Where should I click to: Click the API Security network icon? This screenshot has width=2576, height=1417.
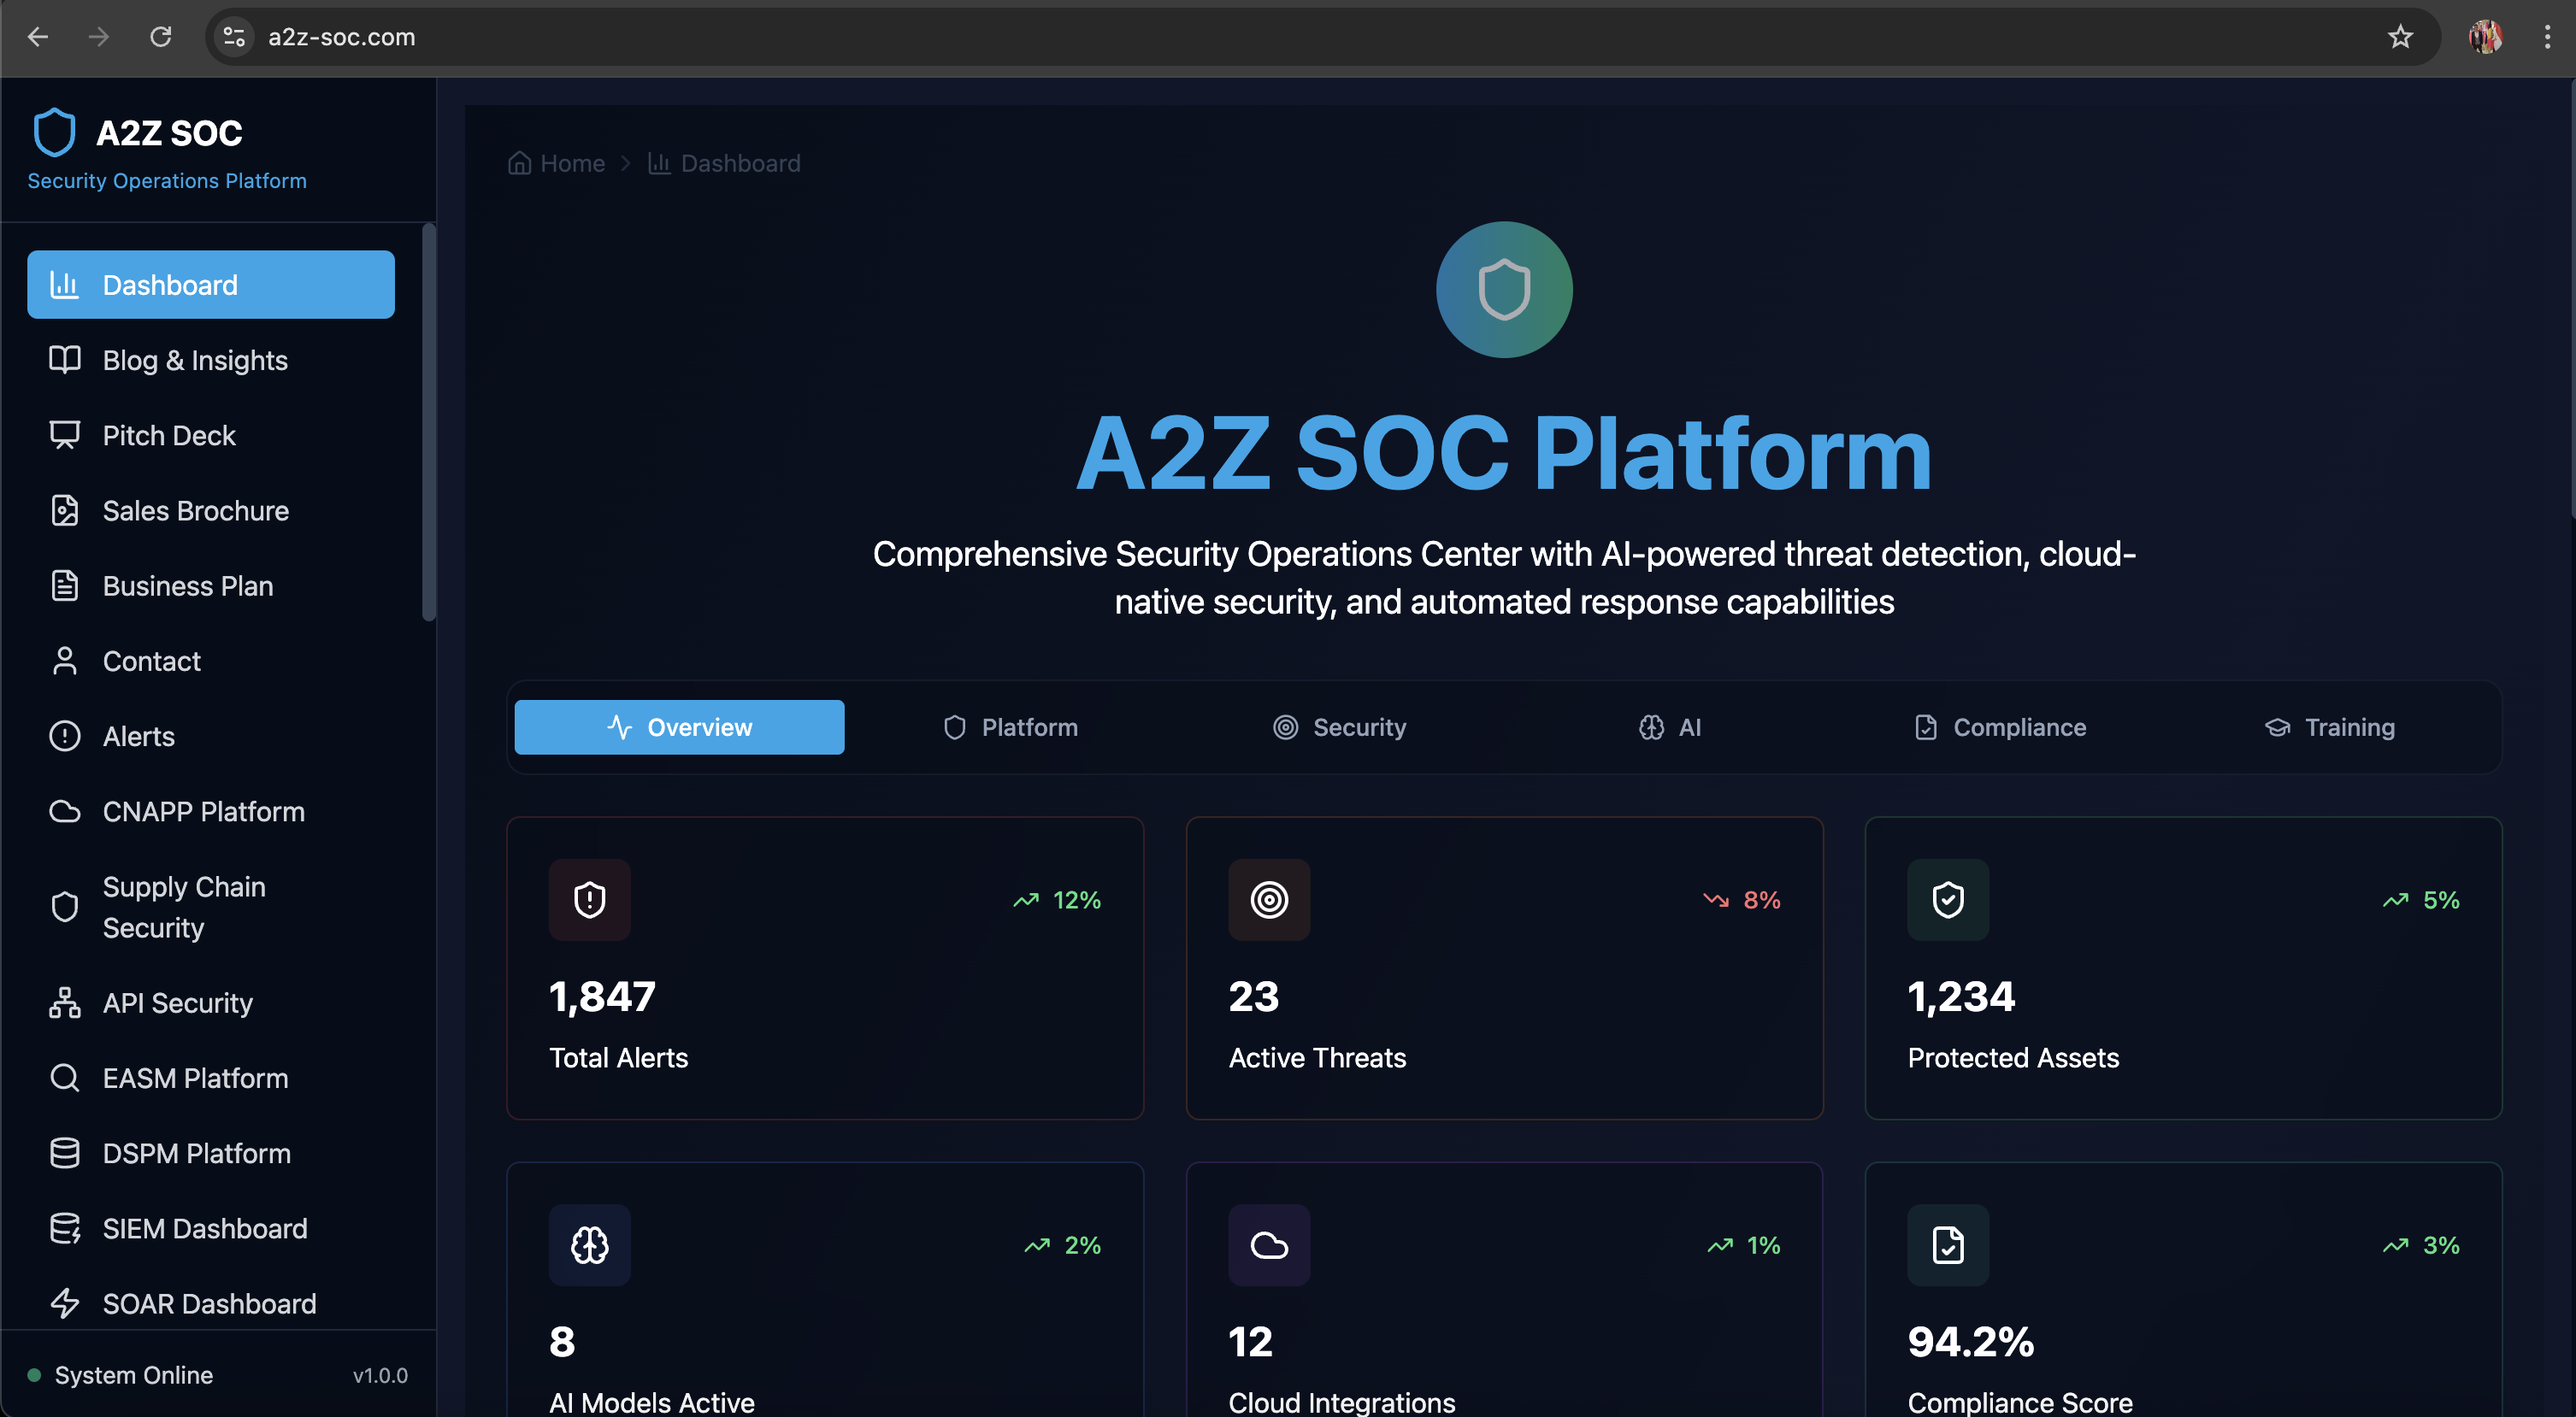tap(65, 1002)
